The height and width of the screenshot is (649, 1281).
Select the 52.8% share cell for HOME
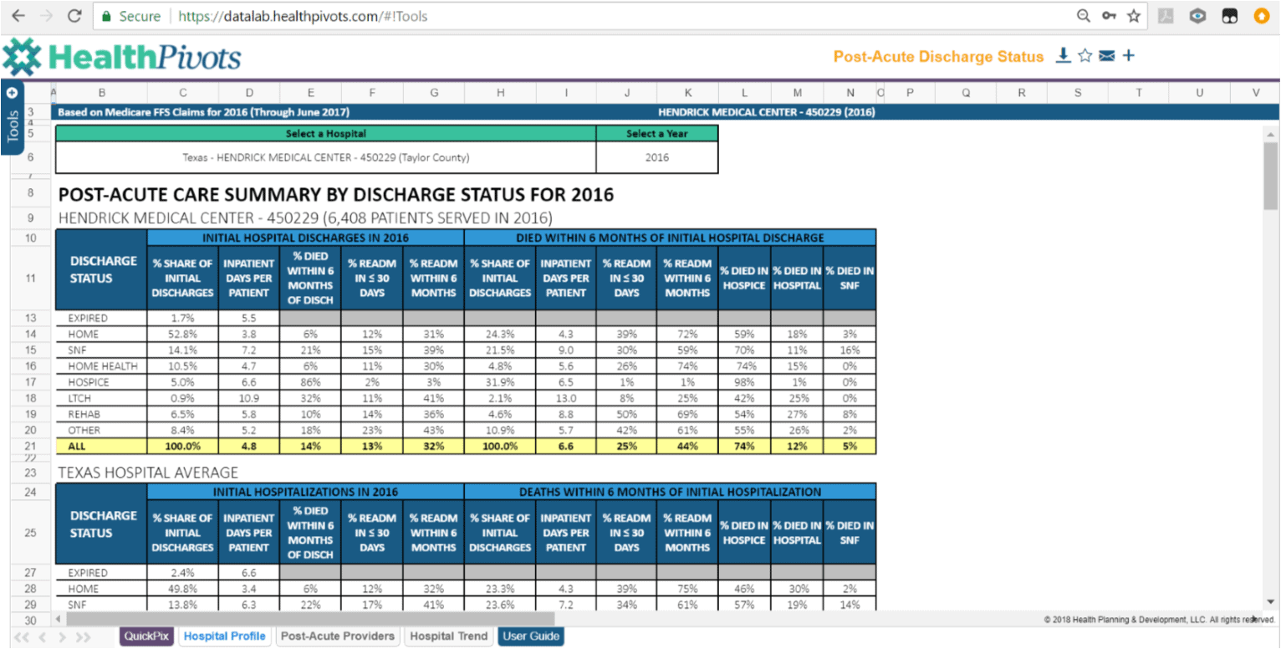coord(183,334)
